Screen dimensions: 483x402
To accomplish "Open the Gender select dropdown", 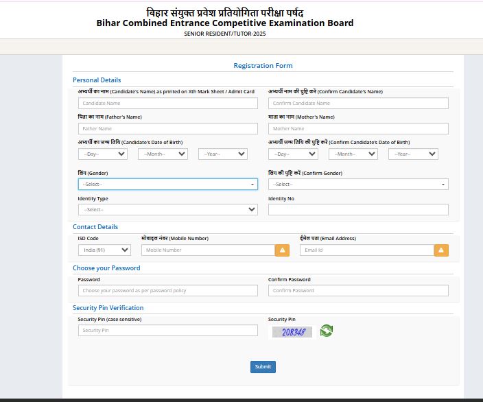I will pyautogui.click(x=168, y=185).
